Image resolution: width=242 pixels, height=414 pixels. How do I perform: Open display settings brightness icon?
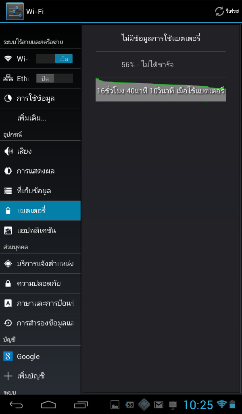point(8,171)
